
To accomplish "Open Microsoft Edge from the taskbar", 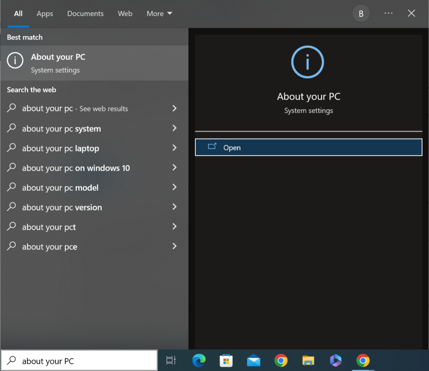I will coord(199,360).
